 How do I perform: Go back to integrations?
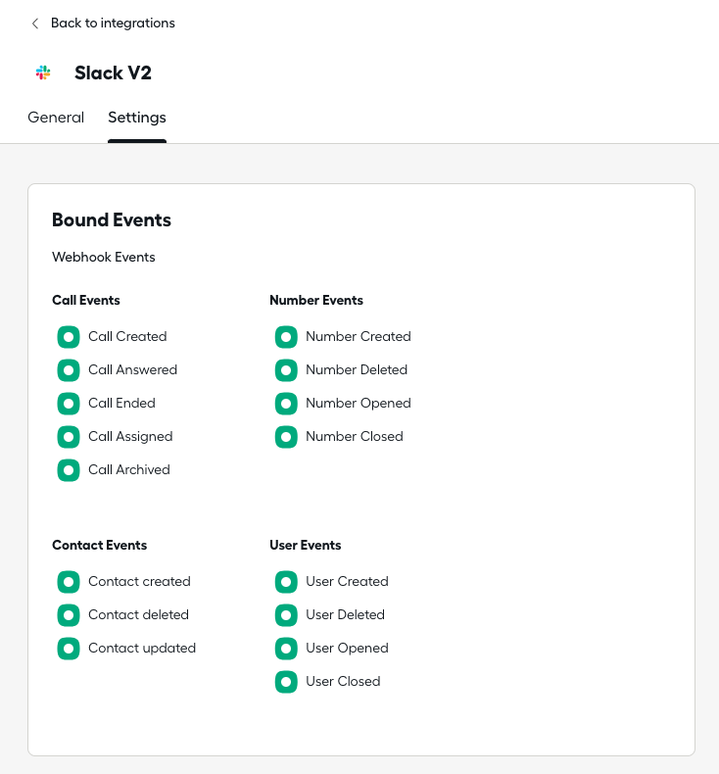tap(113, 24)
